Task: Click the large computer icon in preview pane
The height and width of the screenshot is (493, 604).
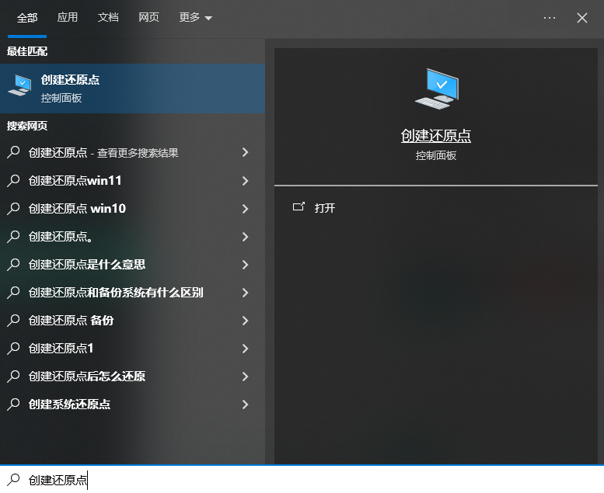Action: coord(436,89)
